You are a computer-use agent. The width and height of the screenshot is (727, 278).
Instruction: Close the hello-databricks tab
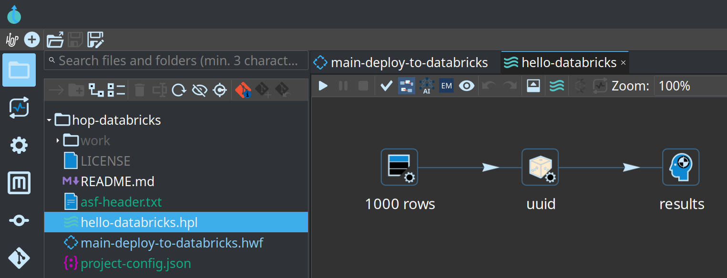click(623, 63)
